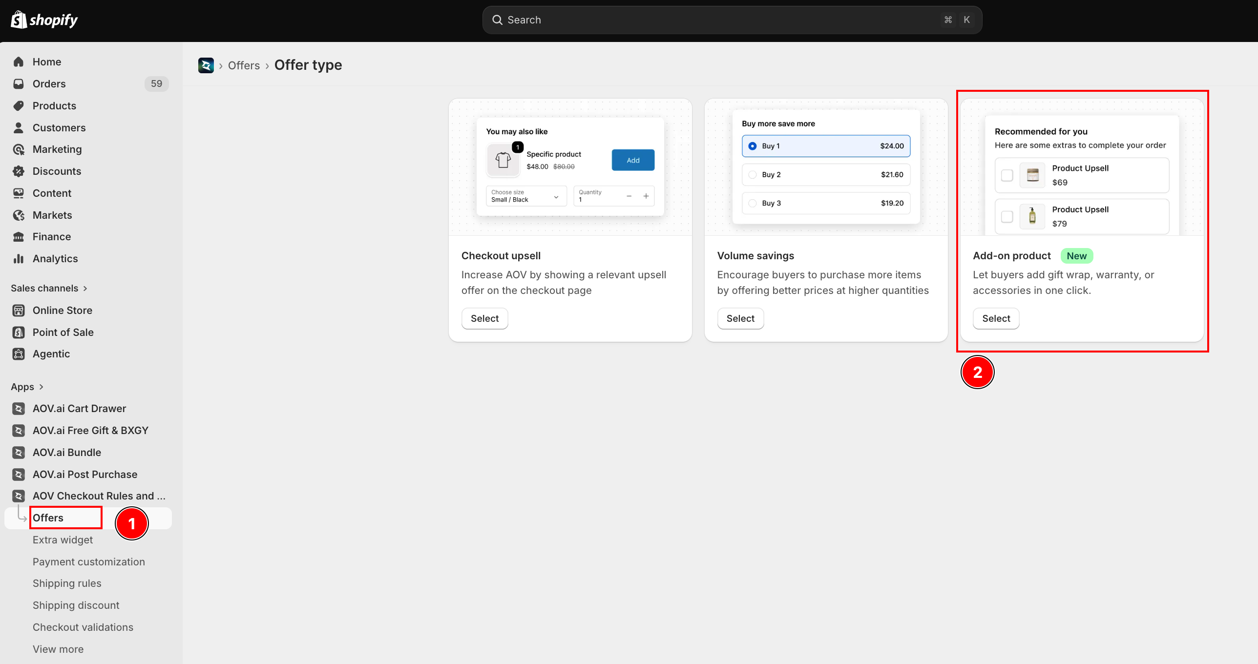Select the Buy 1 radio option
This screenshot has height=664, width=1258.
coord(753,146)
